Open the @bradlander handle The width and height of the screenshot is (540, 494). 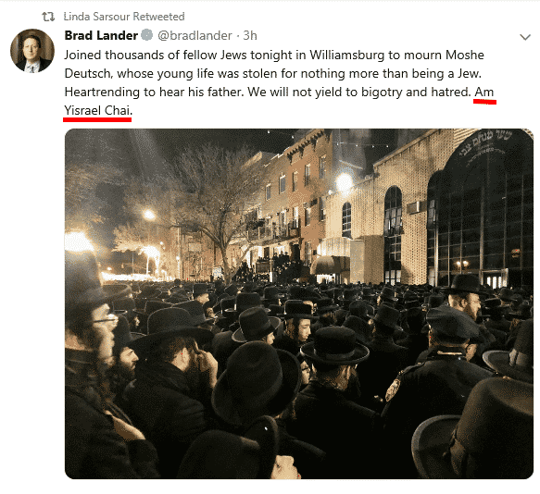click(x=195, y=36)
